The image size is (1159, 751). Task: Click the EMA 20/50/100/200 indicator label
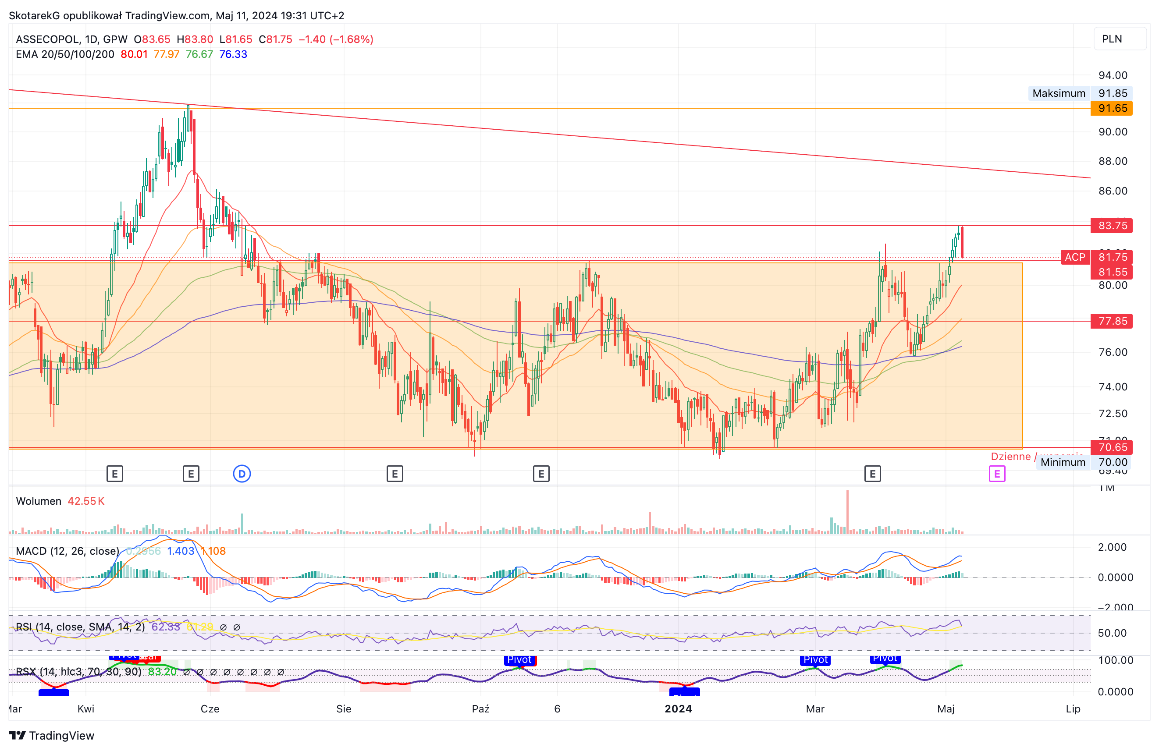pos(65,54)
